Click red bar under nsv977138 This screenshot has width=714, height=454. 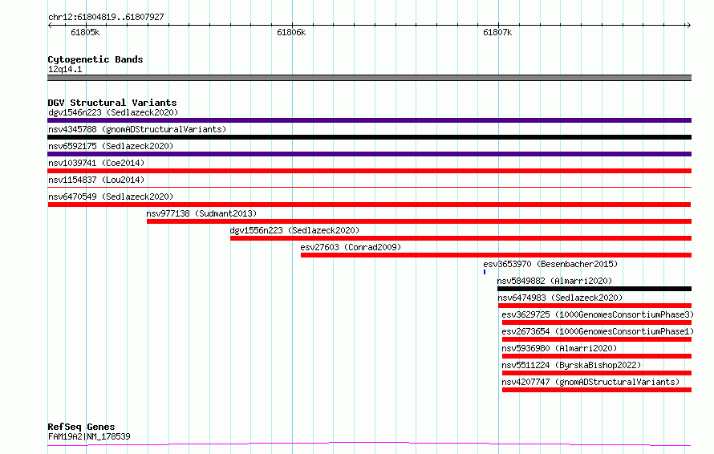click(x=419, y=221)
